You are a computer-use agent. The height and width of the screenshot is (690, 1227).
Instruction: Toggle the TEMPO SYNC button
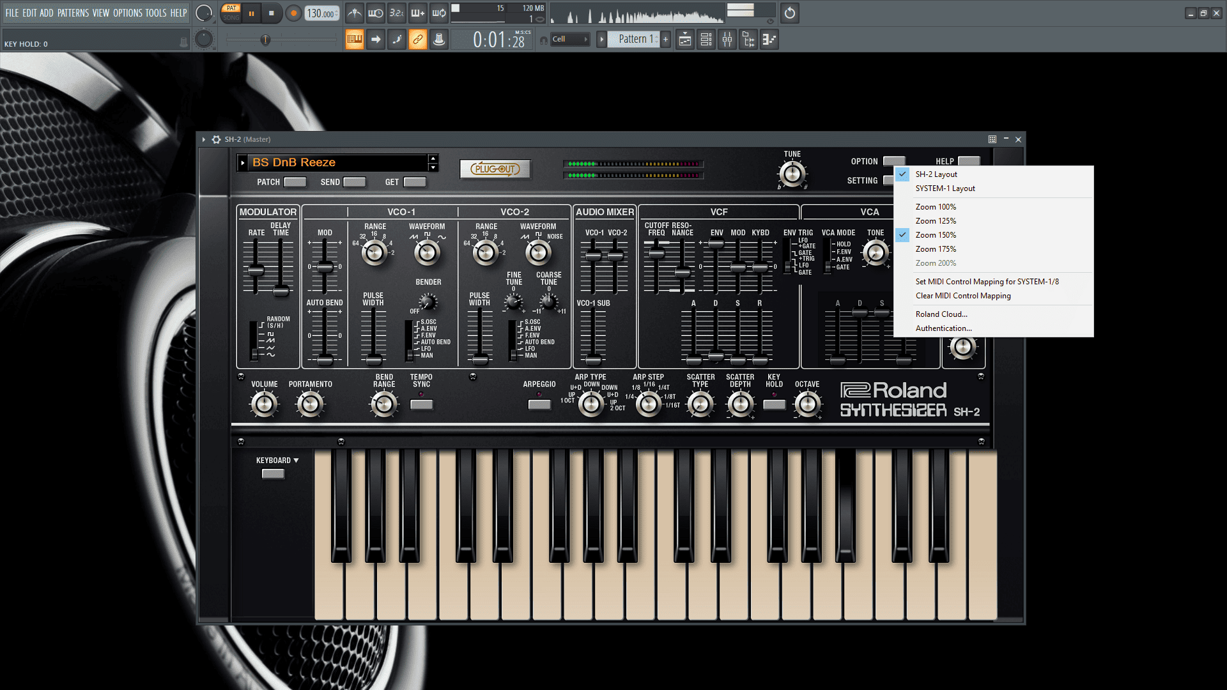coord(421,404)
